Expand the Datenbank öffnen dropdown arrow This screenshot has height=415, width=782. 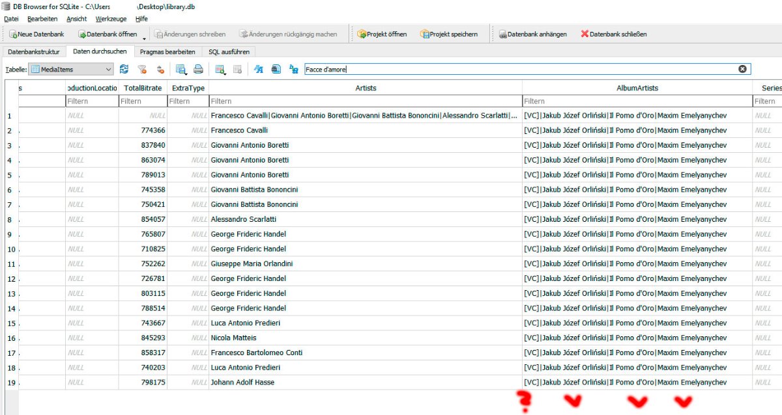pos(144,38)
